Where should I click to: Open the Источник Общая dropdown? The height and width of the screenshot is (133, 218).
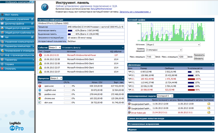tap(173, 45)
